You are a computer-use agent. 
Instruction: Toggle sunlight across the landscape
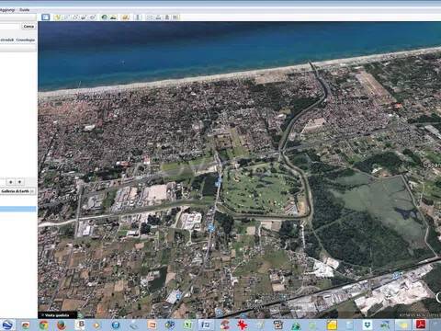113,17
